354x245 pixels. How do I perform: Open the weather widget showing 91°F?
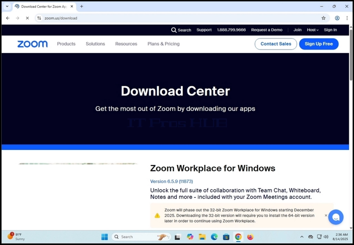[16, 236]
